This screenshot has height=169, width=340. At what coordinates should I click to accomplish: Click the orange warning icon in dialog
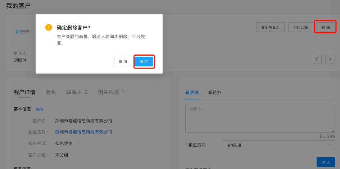click(49, 28)
